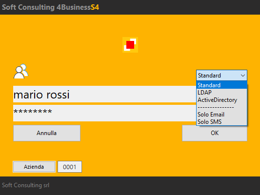Open the Azienda company selector
The width and height of the screenshot is (260, 195).
[x=34, y=167]
